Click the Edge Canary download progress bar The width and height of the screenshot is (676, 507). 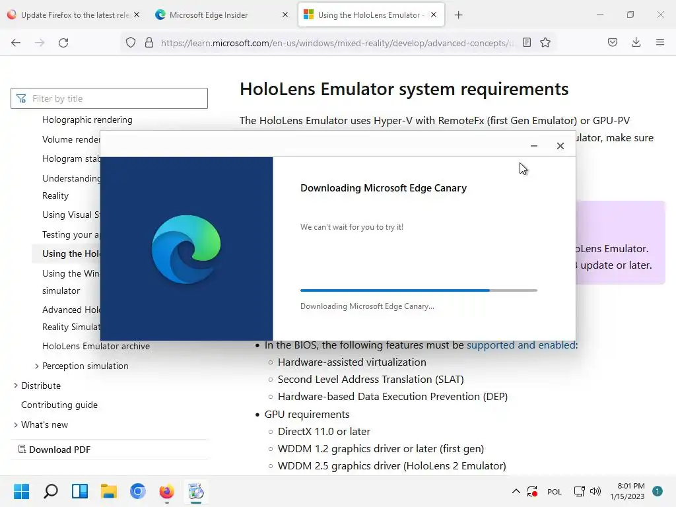pyautogui.click(x=419, y=290)
